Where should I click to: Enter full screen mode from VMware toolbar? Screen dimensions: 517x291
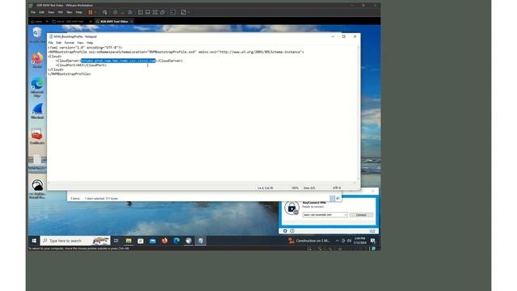(x=155, y=12)
